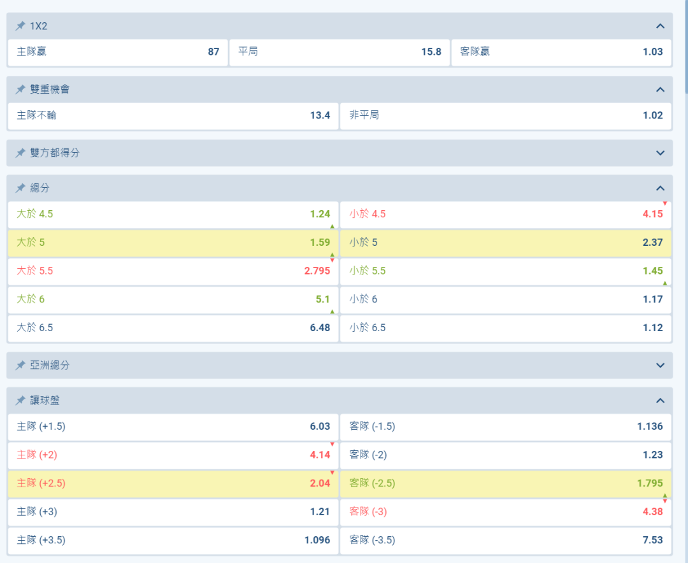Viewport: 688px width, 563px height.
Task: Select 主隊 (+2.5) at 2.04
Action: 173,483
